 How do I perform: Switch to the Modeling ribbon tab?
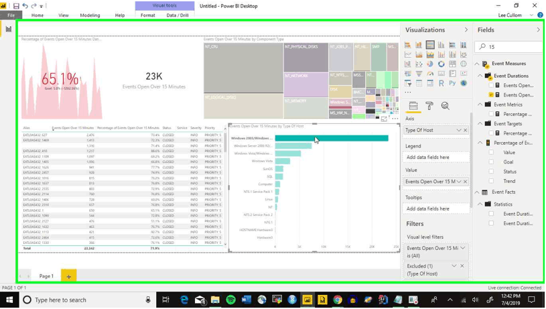[x=90, y=15]
